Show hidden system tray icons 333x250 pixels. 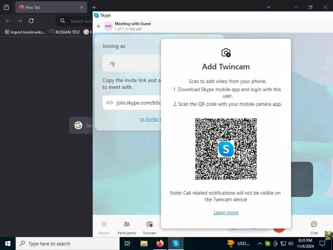pos(260,243)
